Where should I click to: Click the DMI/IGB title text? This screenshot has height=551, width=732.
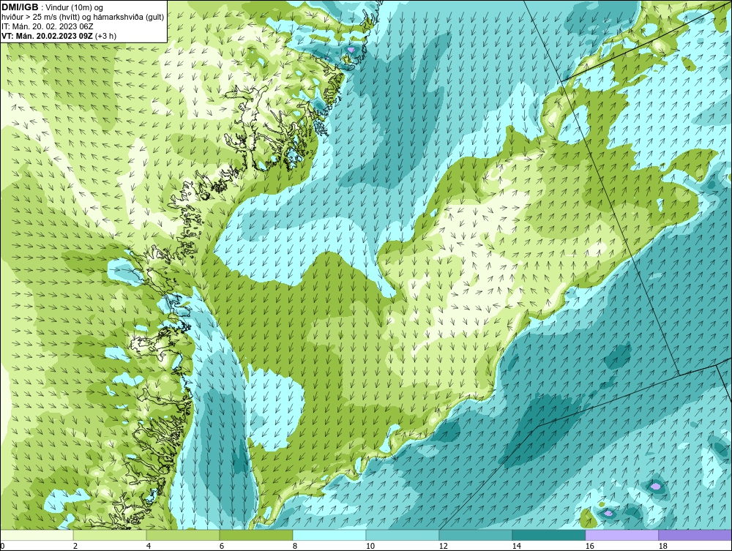click(20, 7)
